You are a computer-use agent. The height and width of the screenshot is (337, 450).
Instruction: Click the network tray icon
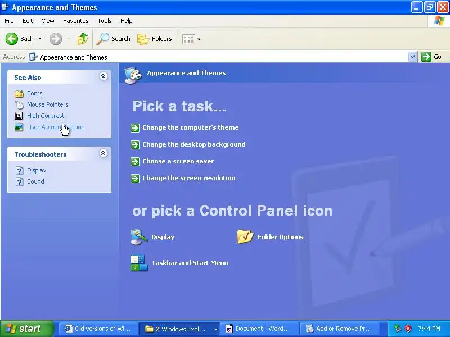[398, 329]
